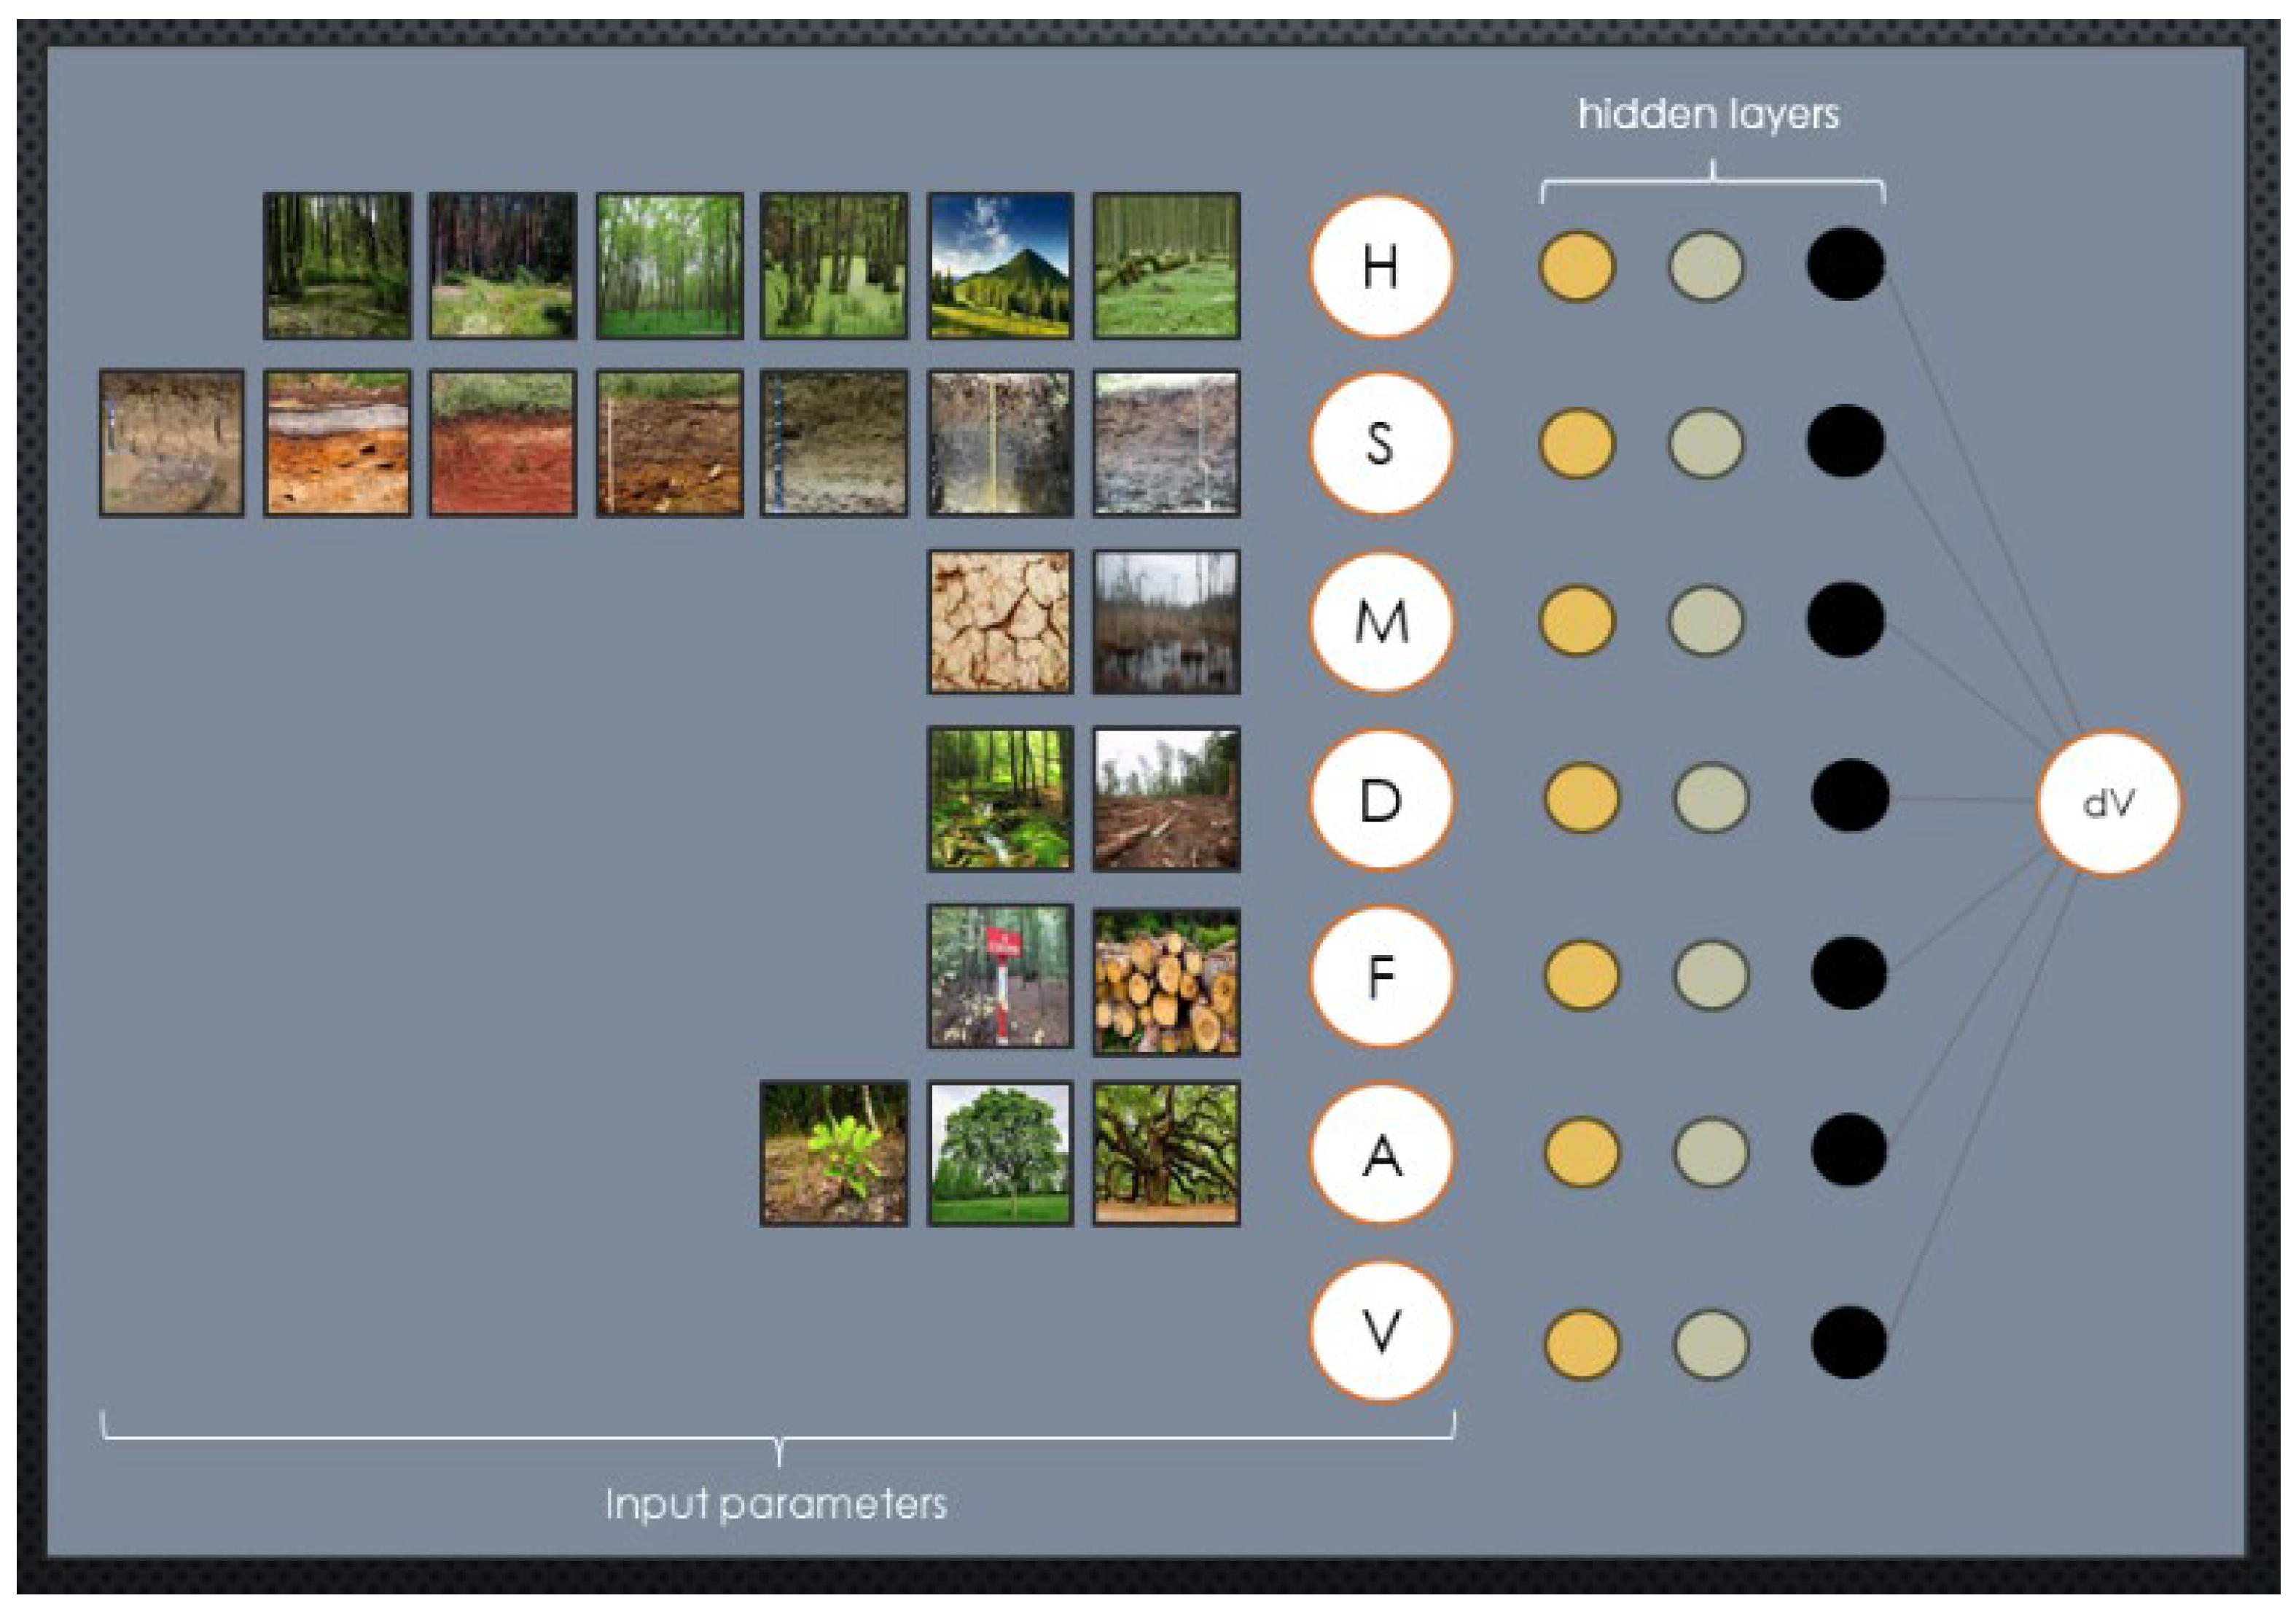Select the gray hidden node in D row
This screenshot has width=2296, height=1617.
[x=1710, y=798]
